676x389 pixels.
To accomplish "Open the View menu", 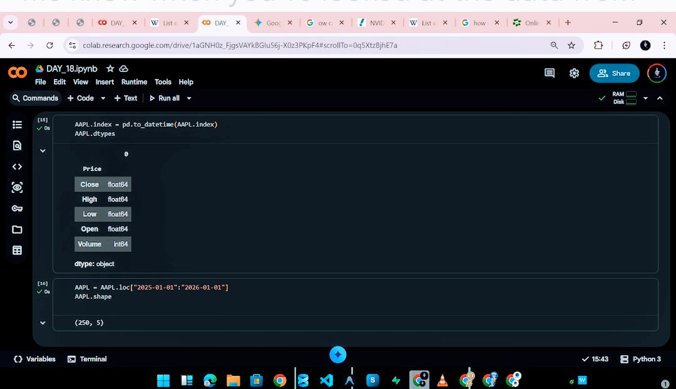I will tap(81, 82).
